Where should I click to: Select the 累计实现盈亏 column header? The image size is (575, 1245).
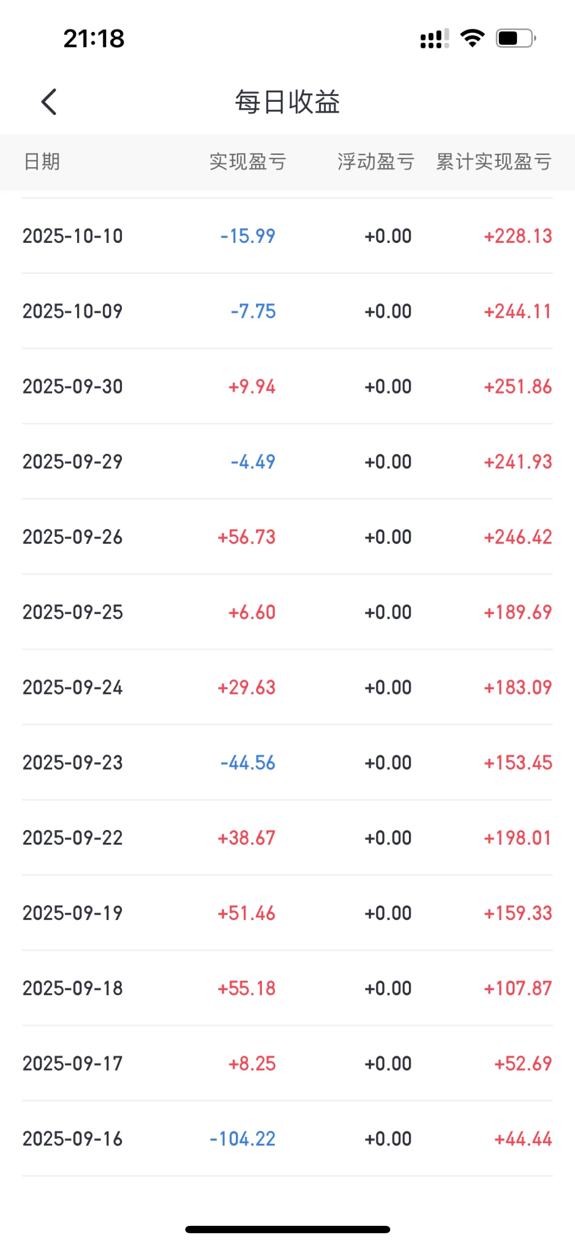coord(494,161)
